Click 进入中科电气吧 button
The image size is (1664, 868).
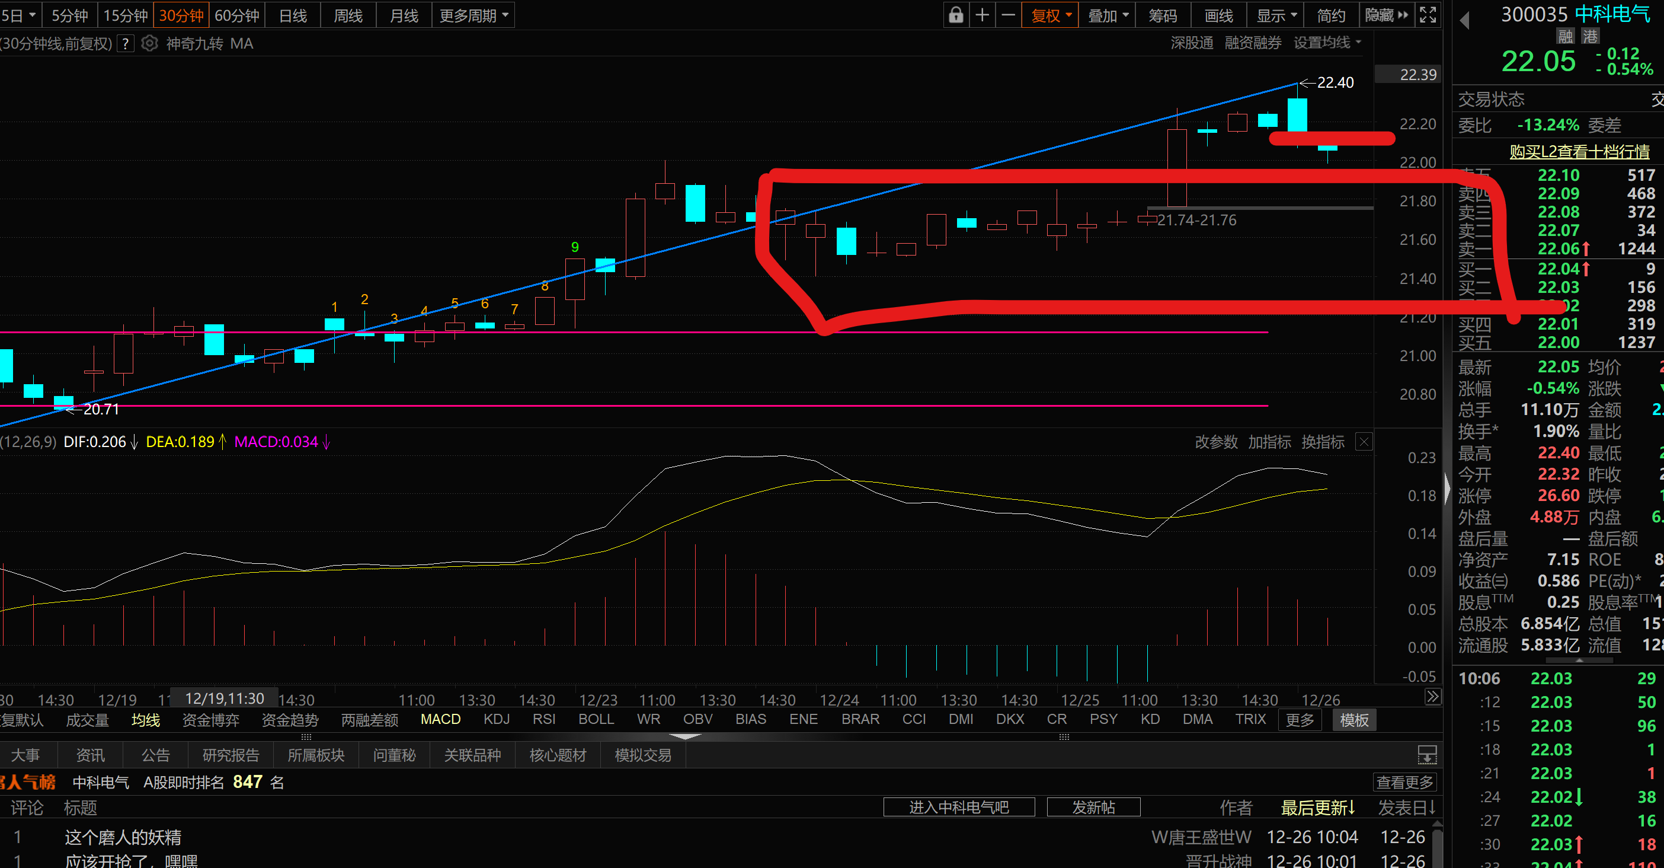click(959, 808)
